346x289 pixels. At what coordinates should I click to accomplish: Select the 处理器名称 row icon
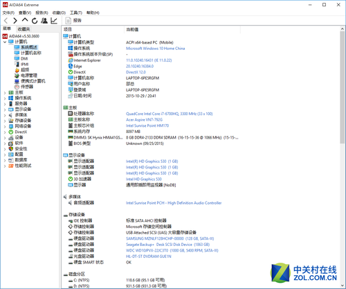click(71, 114)
